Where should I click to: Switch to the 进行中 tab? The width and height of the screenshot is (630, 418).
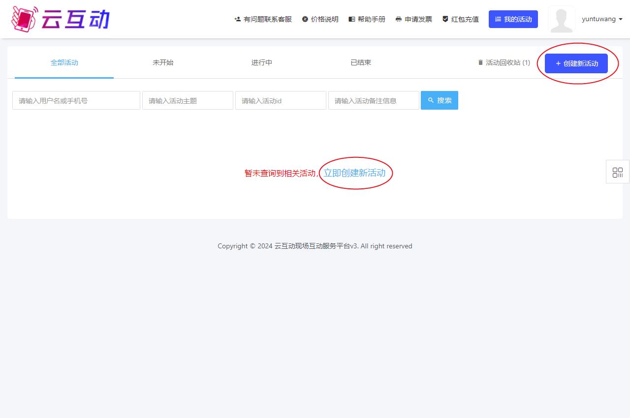(262, 62)
